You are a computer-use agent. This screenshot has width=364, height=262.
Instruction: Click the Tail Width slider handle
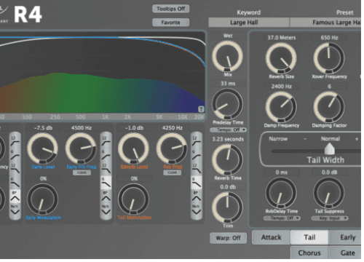pyautogui.click(x=330, y=148)
